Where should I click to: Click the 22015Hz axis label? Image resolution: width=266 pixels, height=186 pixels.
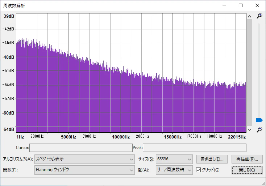(x=237, y=137)
